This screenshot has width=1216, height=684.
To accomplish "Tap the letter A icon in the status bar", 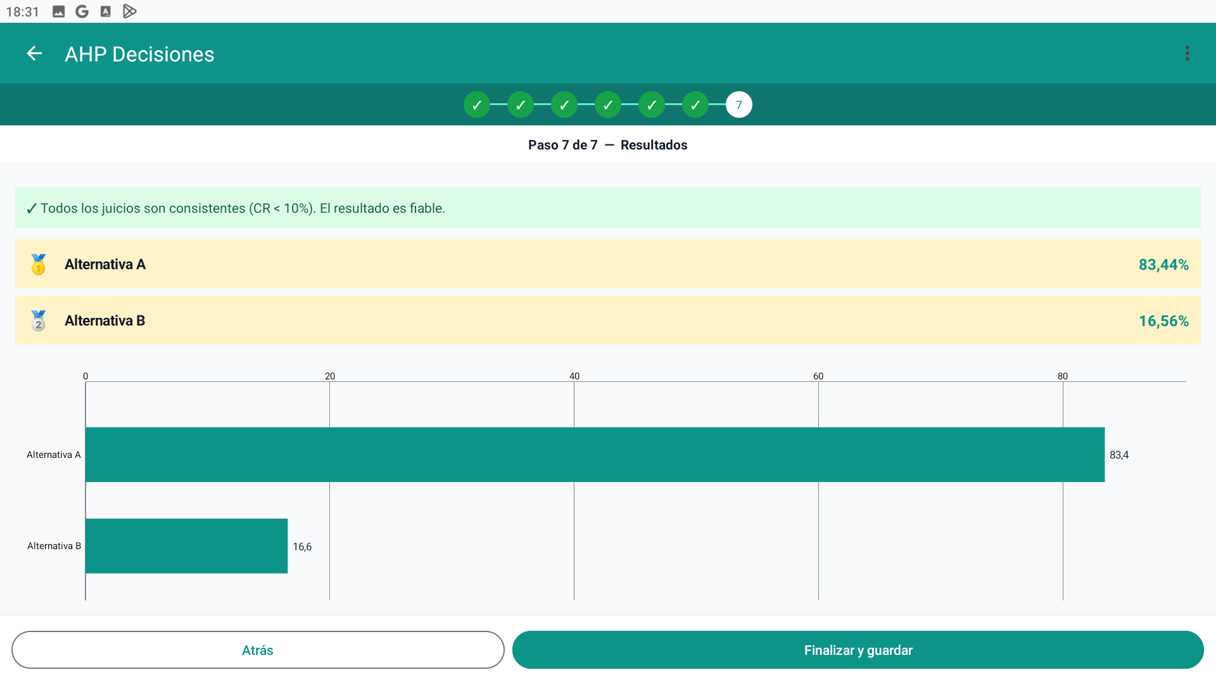I will pos(106,11).
